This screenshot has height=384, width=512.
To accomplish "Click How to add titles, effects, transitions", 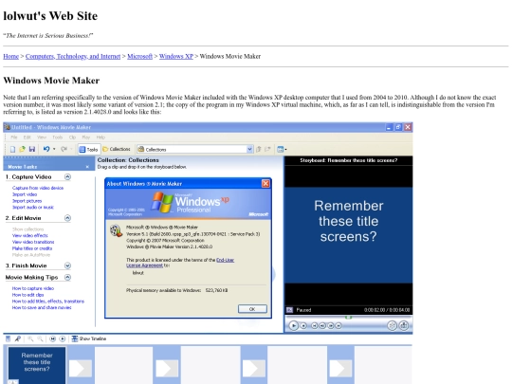I will [x=48, y=302].
